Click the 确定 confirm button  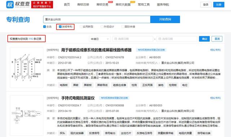point(204,39)
